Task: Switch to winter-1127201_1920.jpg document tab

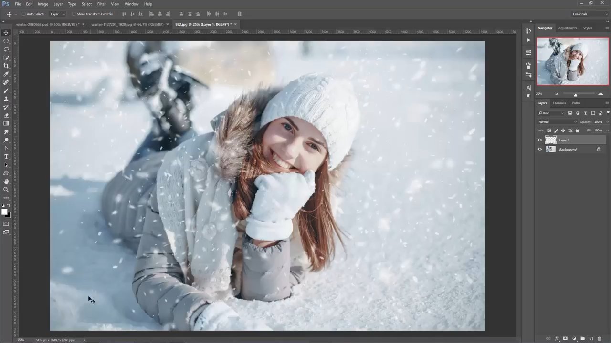Action: click(x=127, y=24)
